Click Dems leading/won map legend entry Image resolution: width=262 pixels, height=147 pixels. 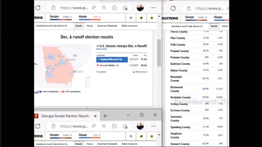tap(49, 91)
